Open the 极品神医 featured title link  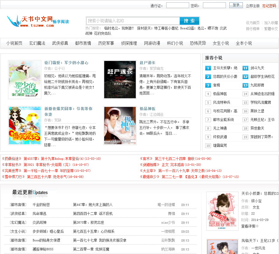(x=148, y=109)
